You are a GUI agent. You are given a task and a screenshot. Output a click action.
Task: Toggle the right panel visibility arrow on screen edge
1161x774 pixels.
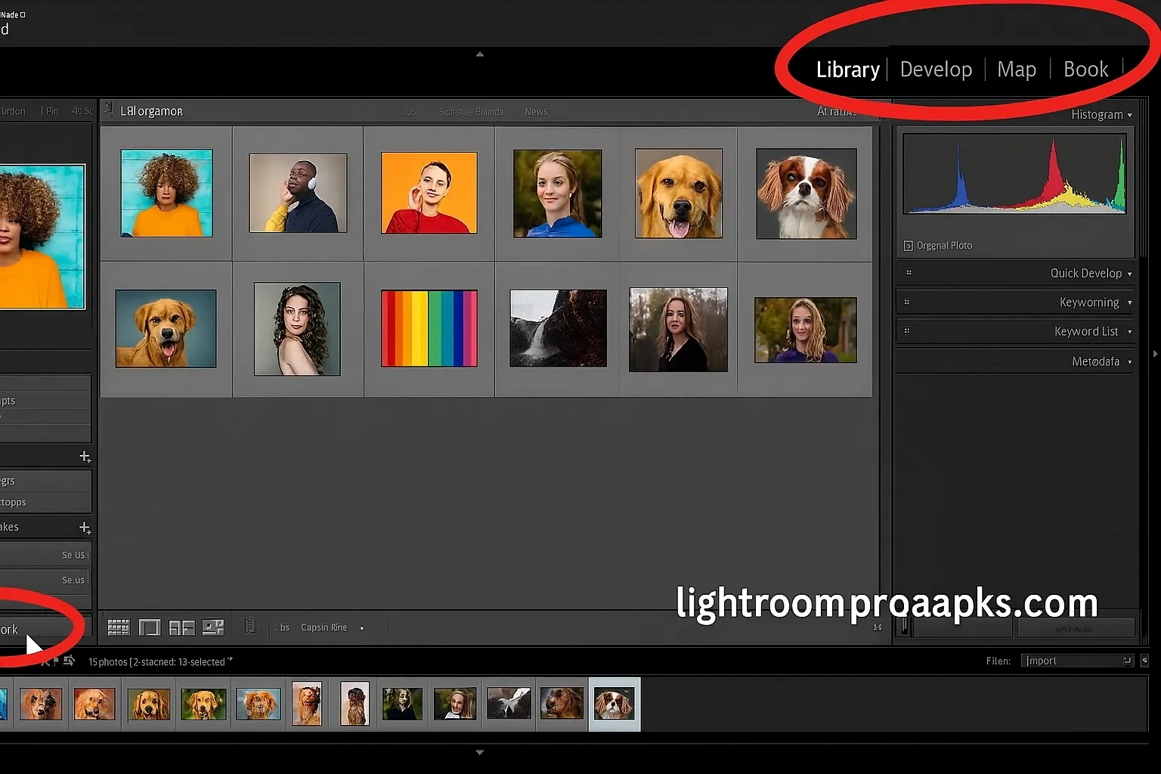tap(1154, 353)
